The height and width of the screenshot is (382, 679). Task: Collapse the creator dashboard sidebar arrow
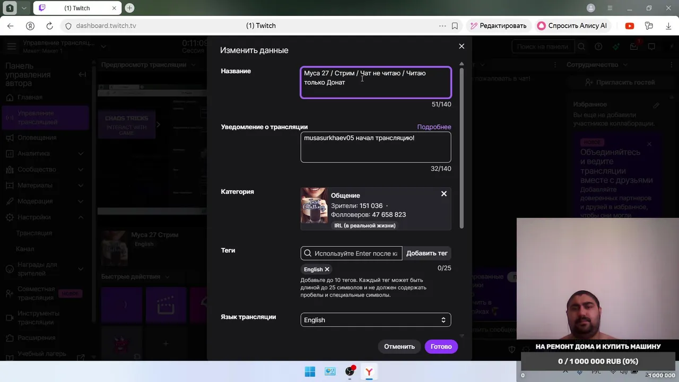point(82,74)
